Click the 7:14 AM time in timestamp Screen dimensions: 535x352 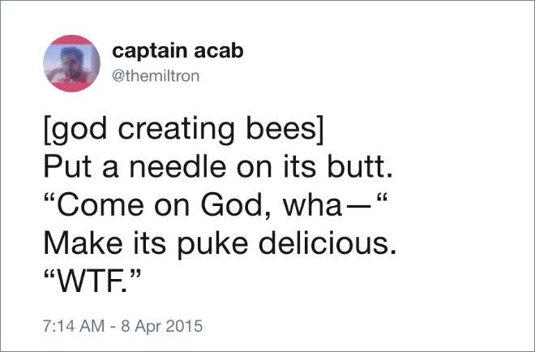[74, 326]
